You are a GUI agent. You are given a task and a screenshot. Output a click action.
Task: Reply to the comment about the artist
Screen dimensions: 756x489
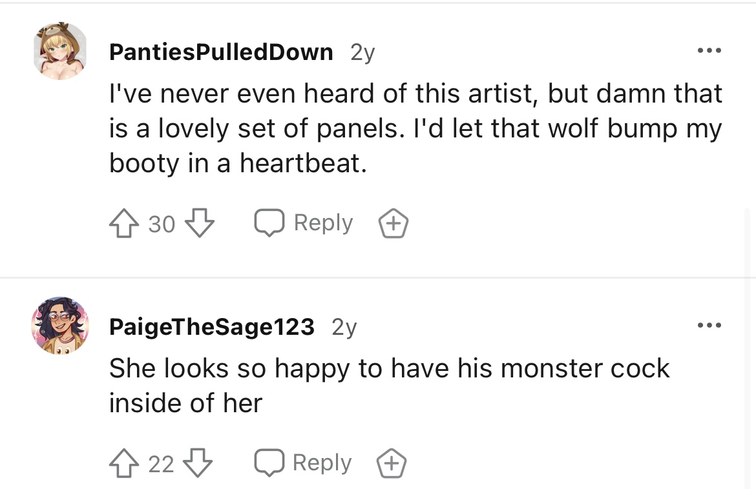point(304,223)
